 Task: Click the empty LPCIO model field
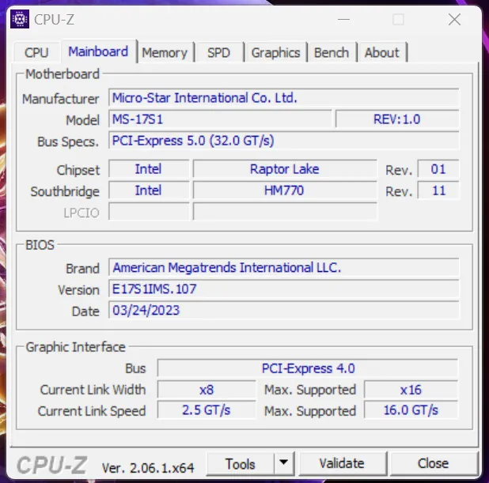pyautogui.click(x=285, y=212)
